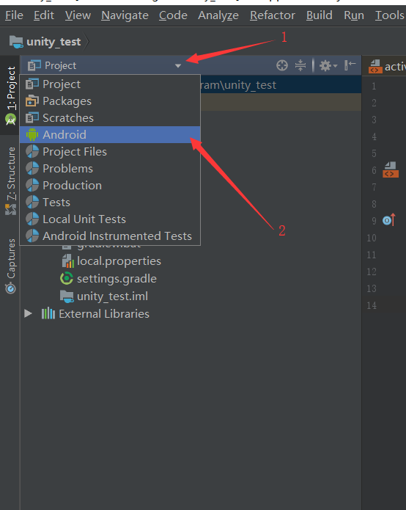Open the Tools menu
Viewport: 406px width, 510px height.
[390, 15]
